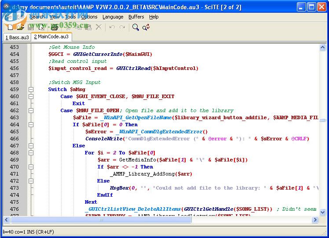This screenshot has width=329, height=238.
Task: Collapse the For loop fold at line 468
Action: (31, 153)
